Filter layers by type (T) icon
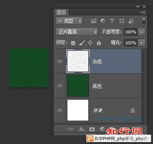Image resolution: width=153 pixels, height=144 pixels. (112, 21)
